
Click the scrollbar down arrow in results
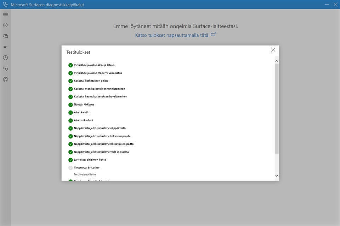tap(277, 176)
